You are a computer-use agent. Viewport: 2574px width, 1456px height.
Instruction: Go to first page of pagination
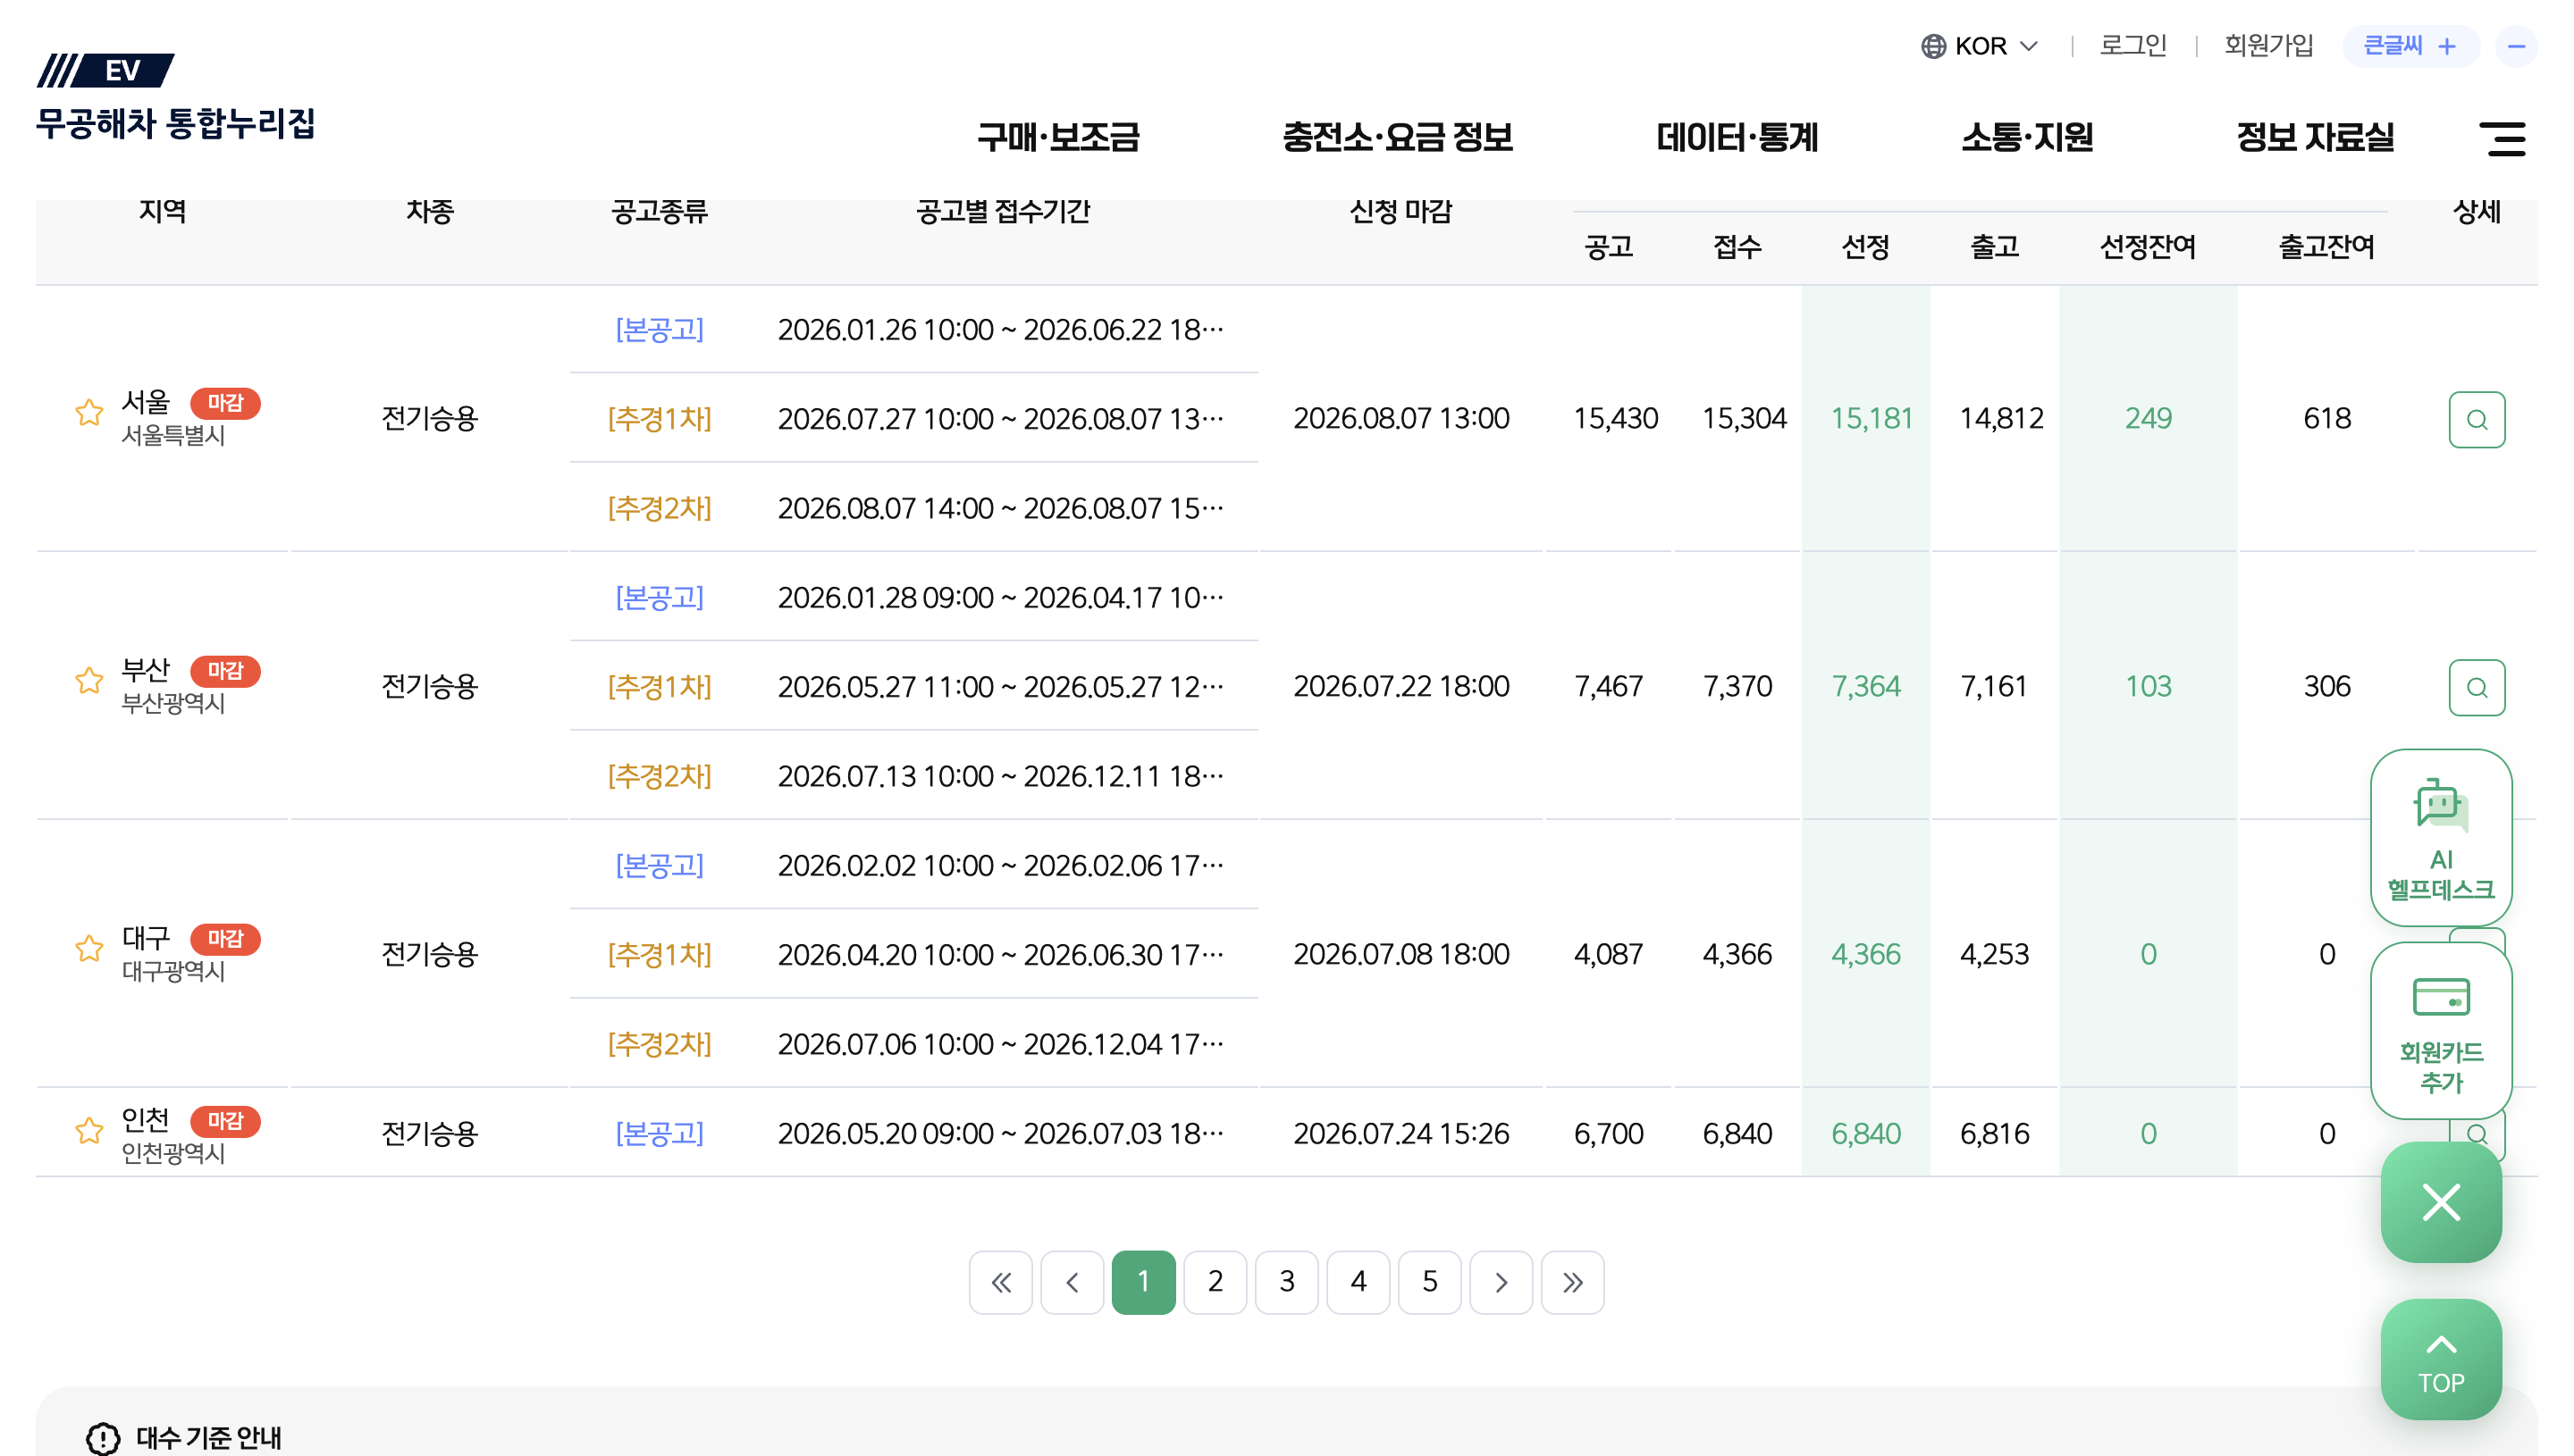1000,1282
